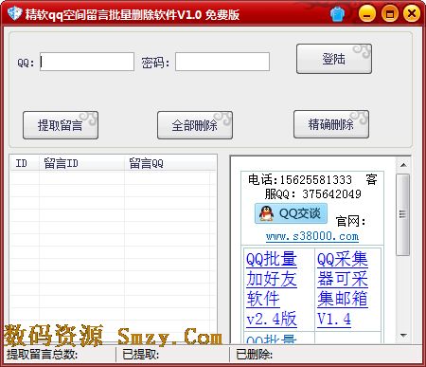This screenshot has height=367, width=426.
Task: Click the app logo in title bar
Action: (14, 13)
